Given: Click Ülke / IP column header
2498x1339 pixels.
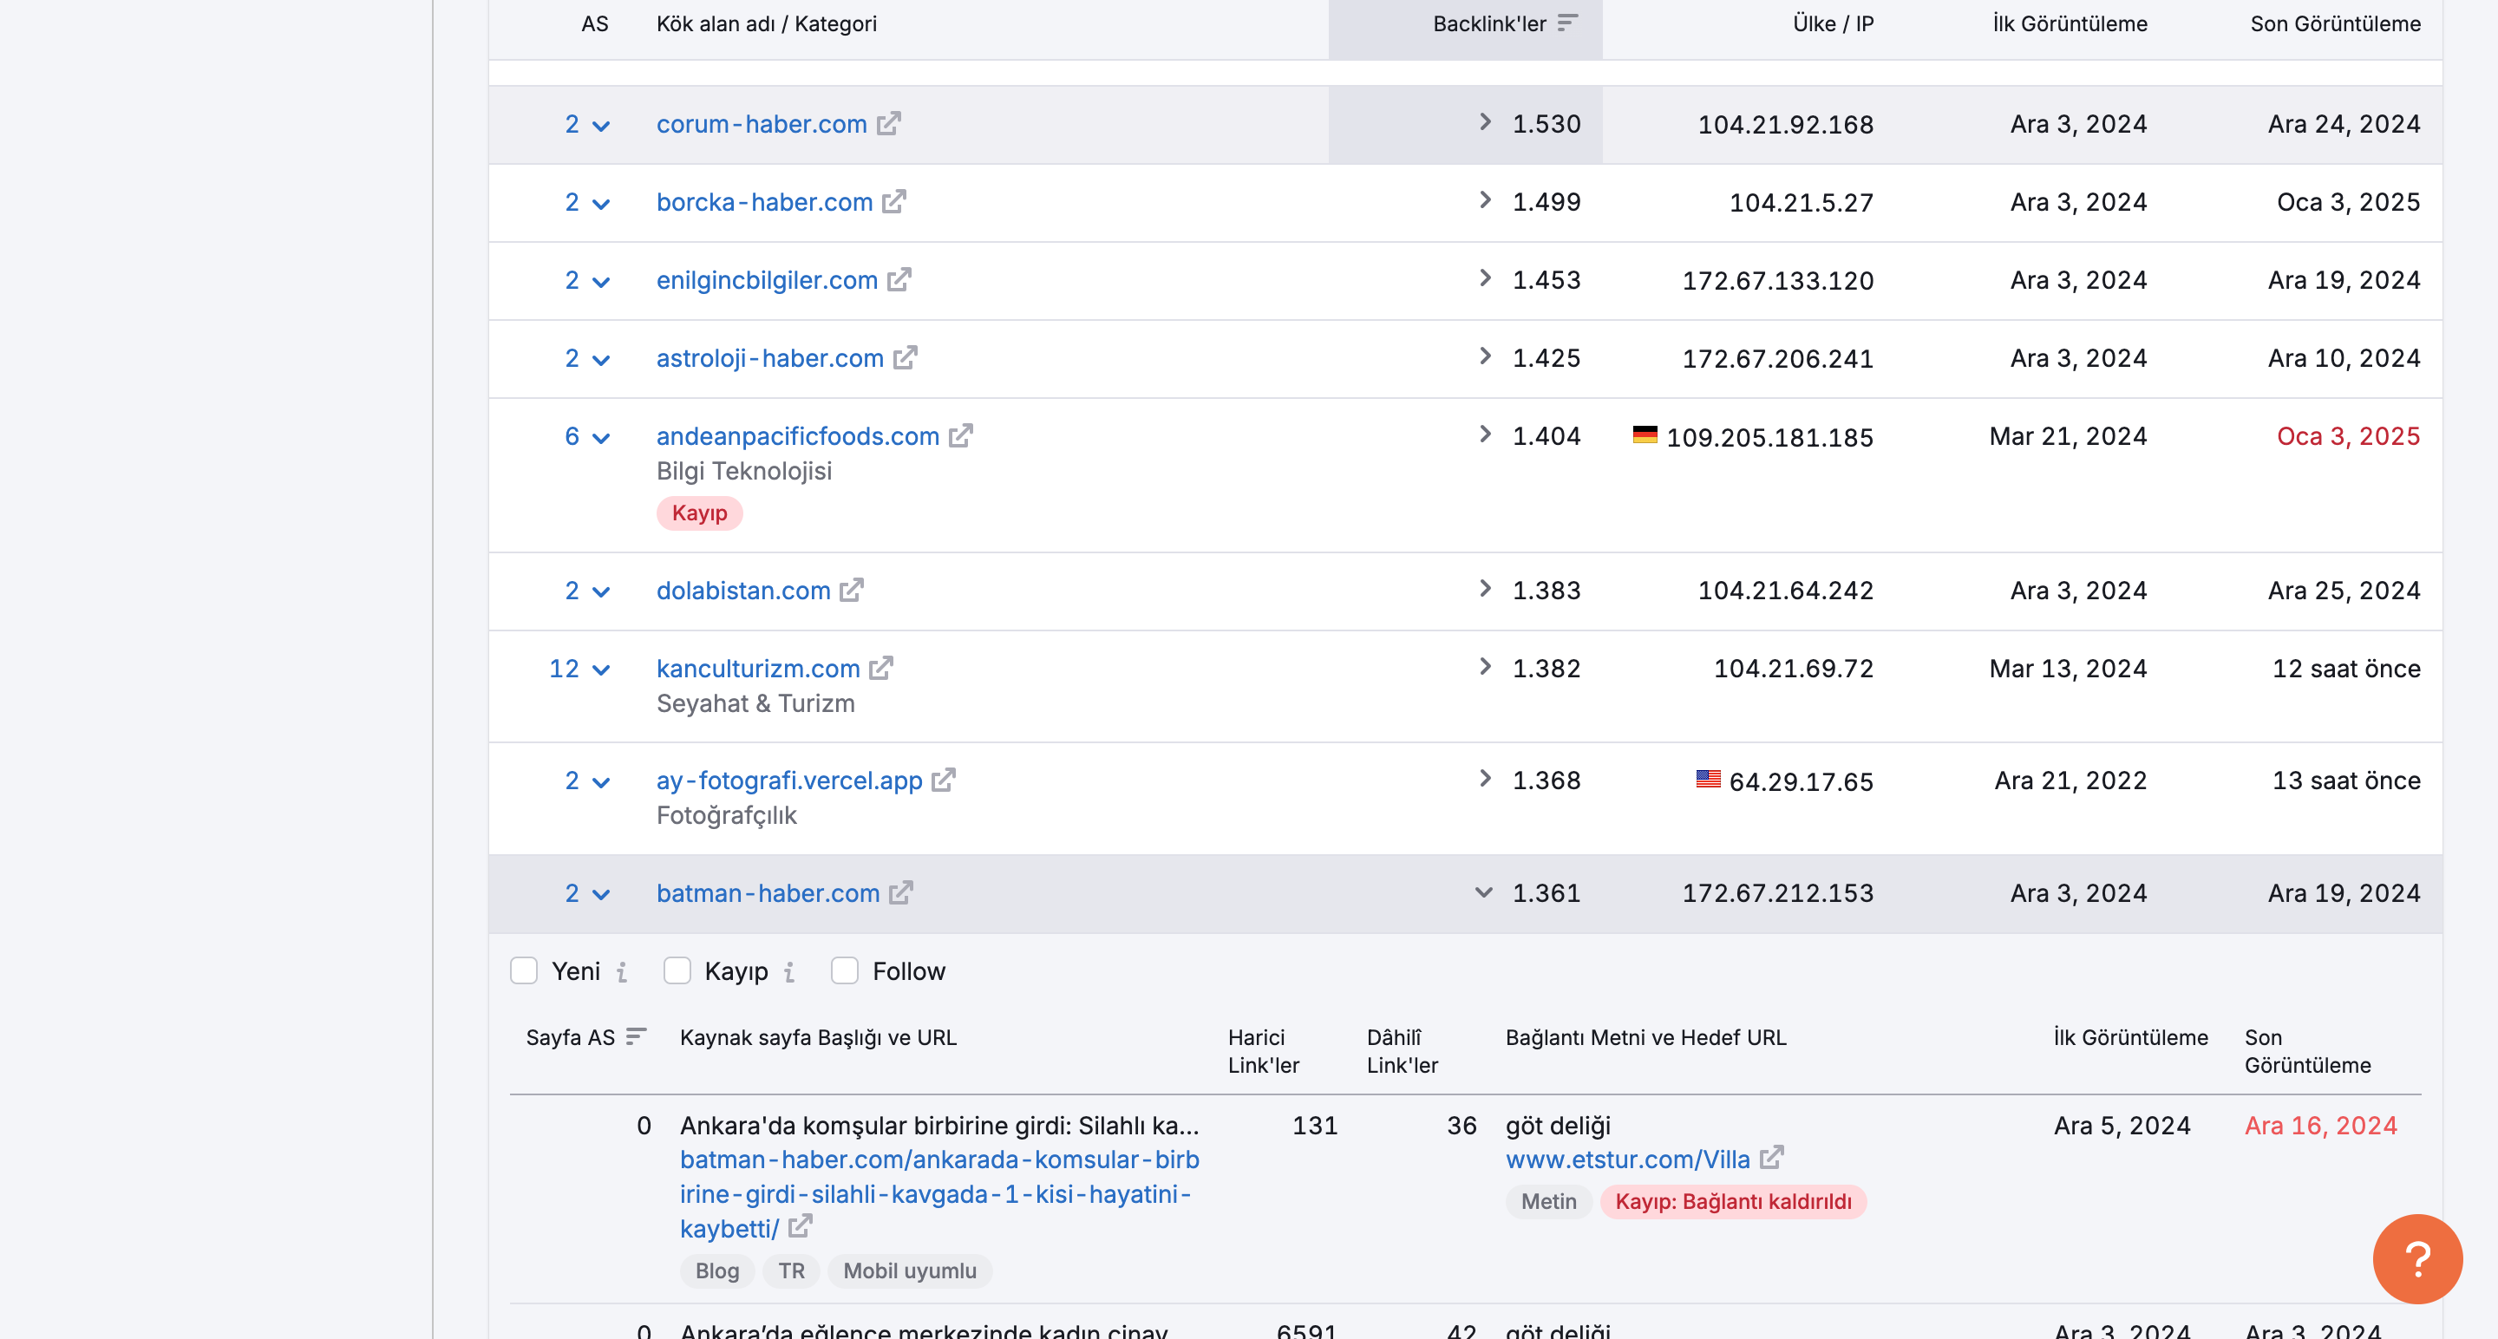Looking at the screenshot, I should click(1833, 23).
